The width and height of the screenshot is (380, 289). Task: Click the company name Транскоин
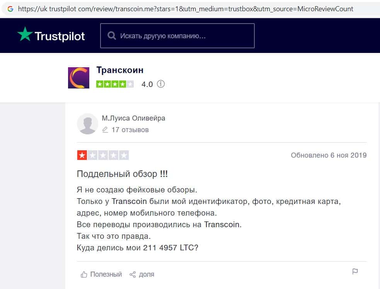point(120,70)
